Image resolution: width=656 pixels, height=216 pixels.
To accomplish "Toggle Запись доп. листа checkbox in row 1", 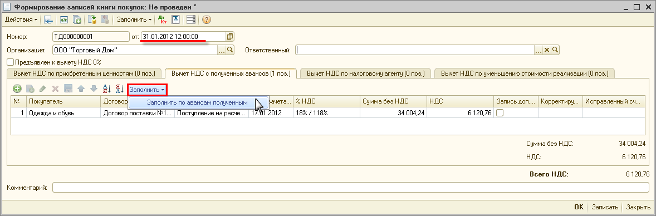I will click(500, 112).
